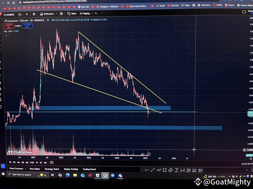Set chart range to 3M
This screenshot has width=253, height=189.
[x=23, y=162]
